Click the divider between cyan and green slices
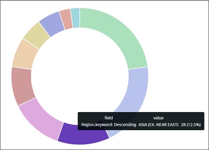Viewport: 209px width, 150px height. point(80,17)
